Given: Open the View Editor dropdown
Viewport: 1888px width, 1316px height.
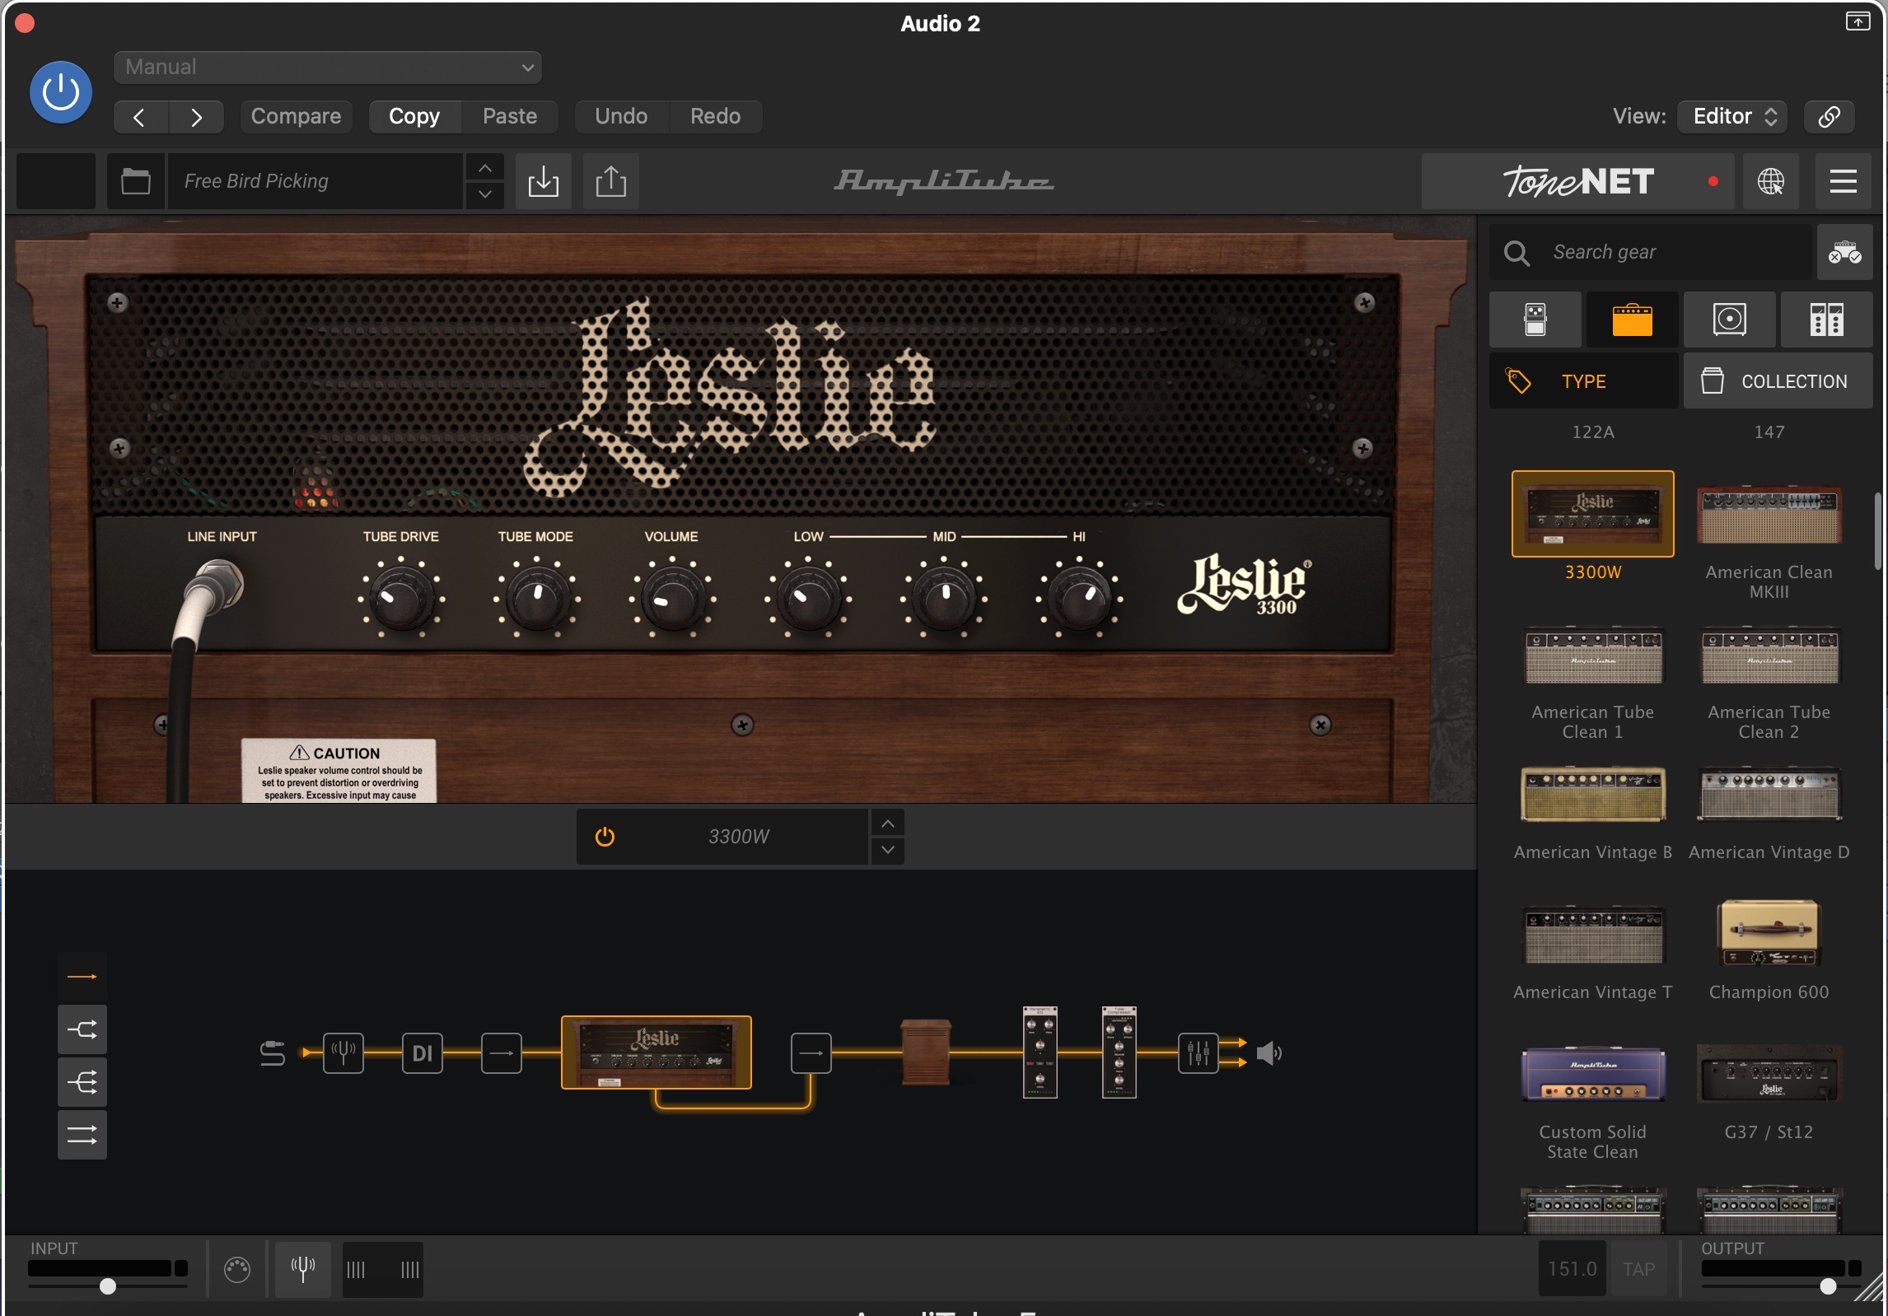Looking at the screenshot, I should click(x=1734, y=116).
